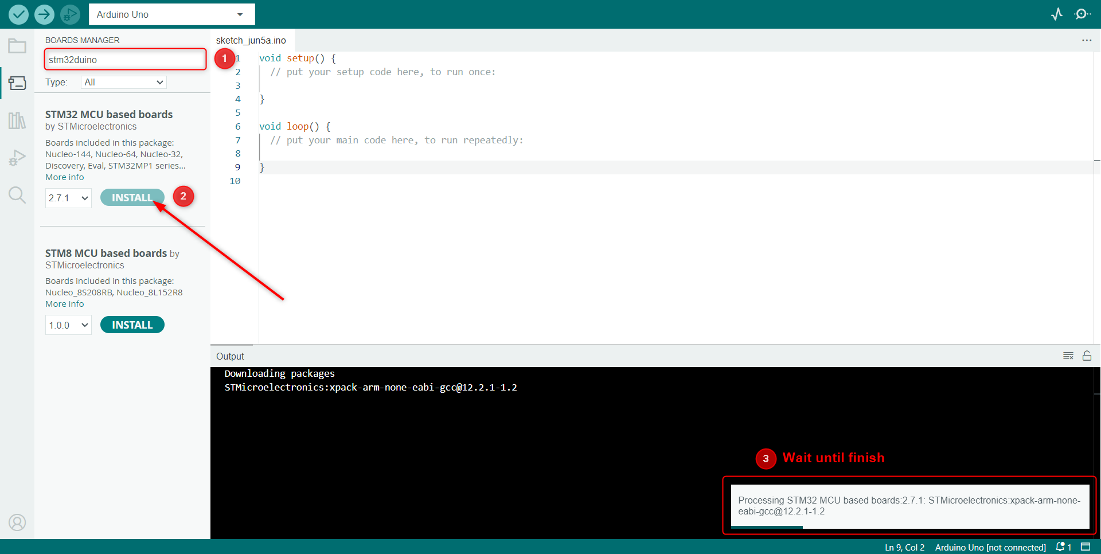Install the STM32 MCU based boards package
The image size is (1101, 554).
[132, 198]
